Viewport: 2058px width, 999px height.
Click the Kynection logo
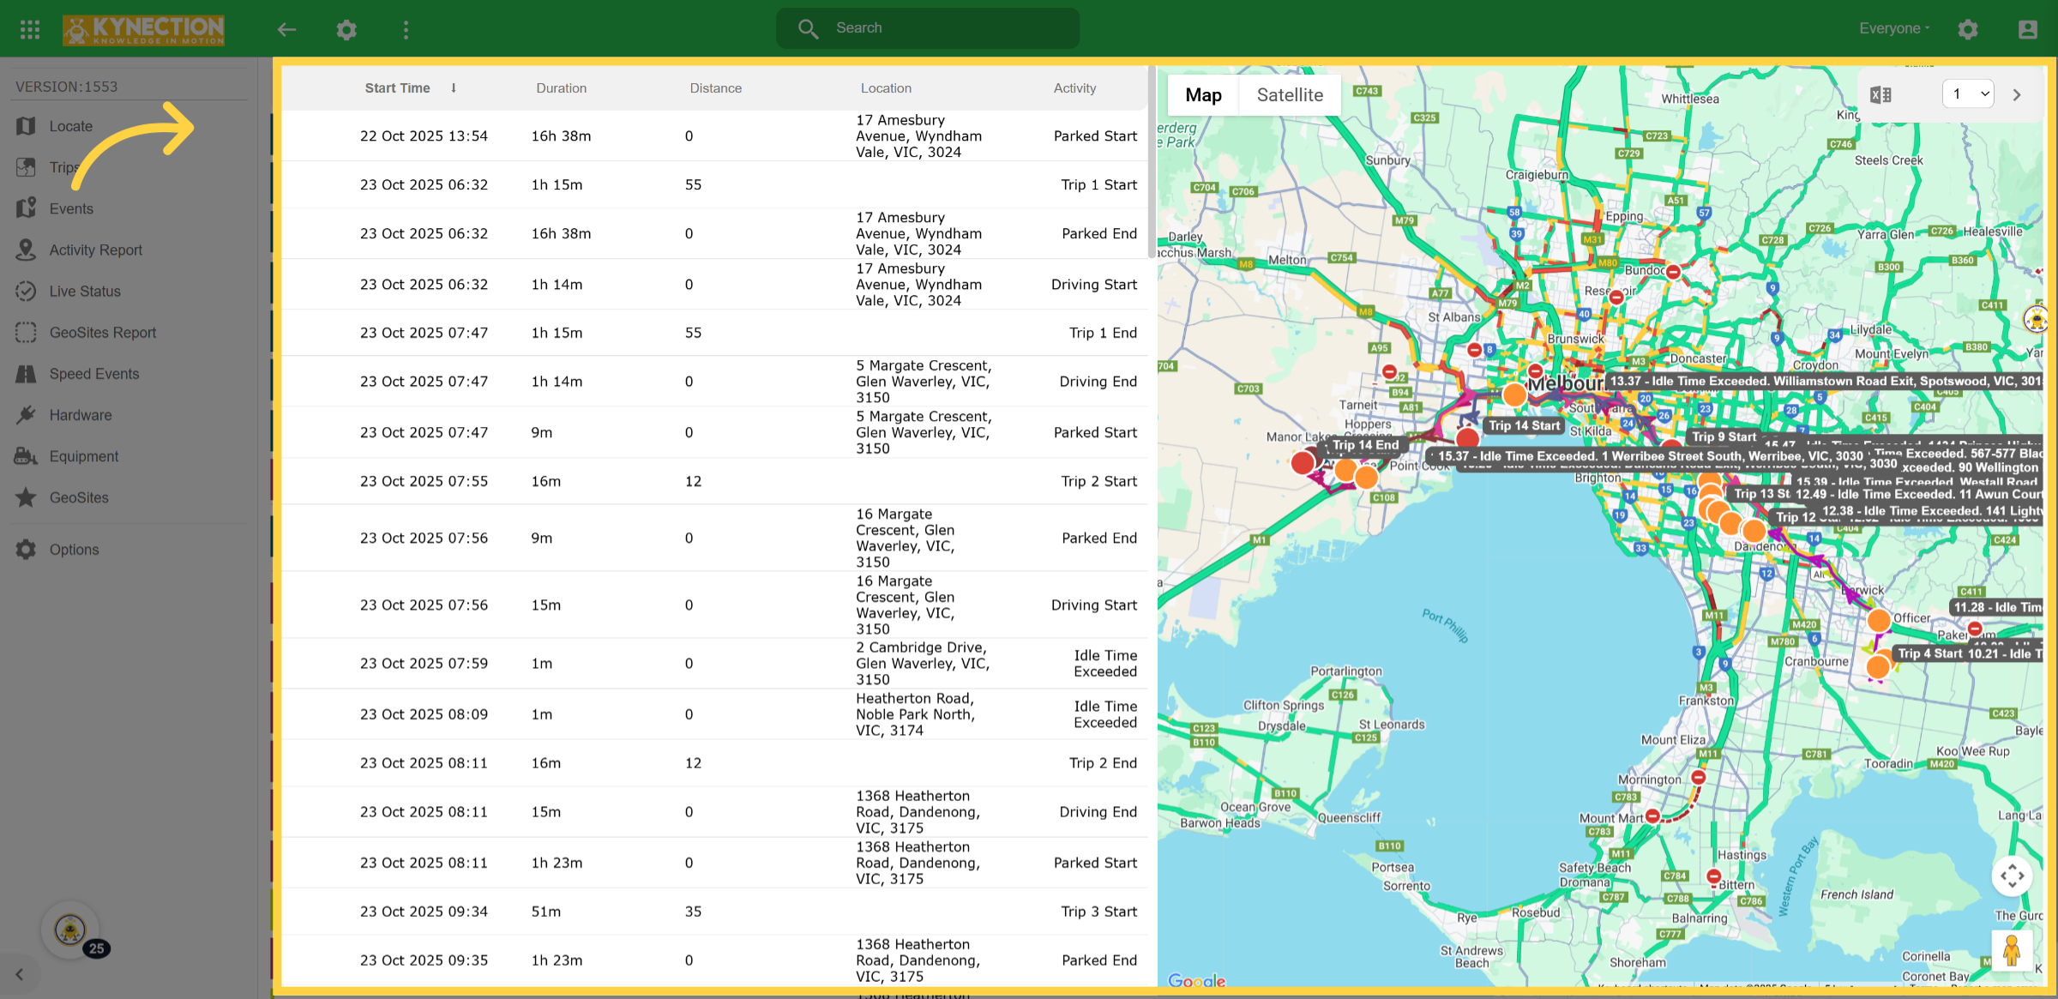pyautogui.click(x=143, y=29)
